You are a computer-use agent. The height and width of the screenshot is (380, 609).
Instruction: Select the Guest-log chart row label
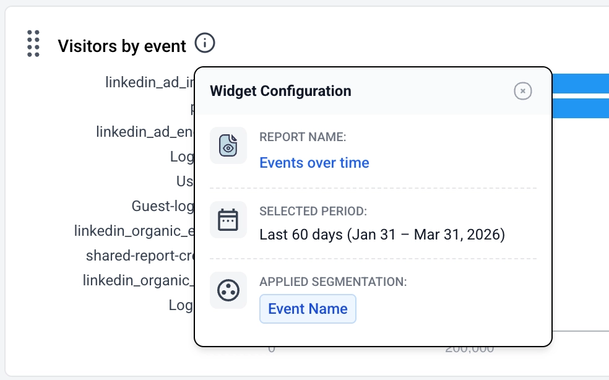point(163,205)
